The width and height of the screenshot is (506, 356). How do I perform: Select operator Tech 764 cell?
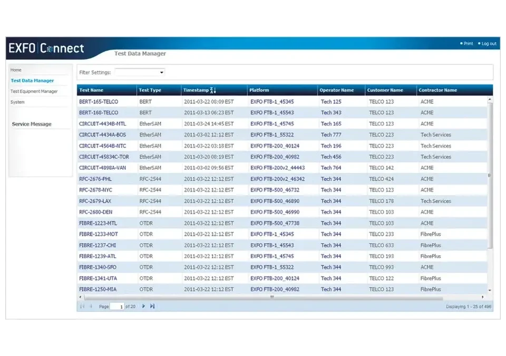click(x=331, y=168)
